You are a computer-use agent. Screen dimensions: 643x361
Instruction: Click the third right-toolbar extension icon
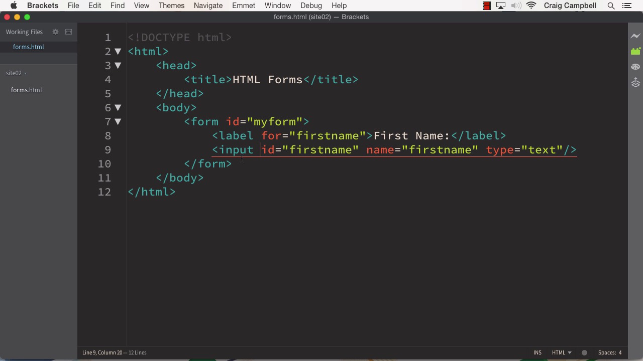click(x=635, y=67)
